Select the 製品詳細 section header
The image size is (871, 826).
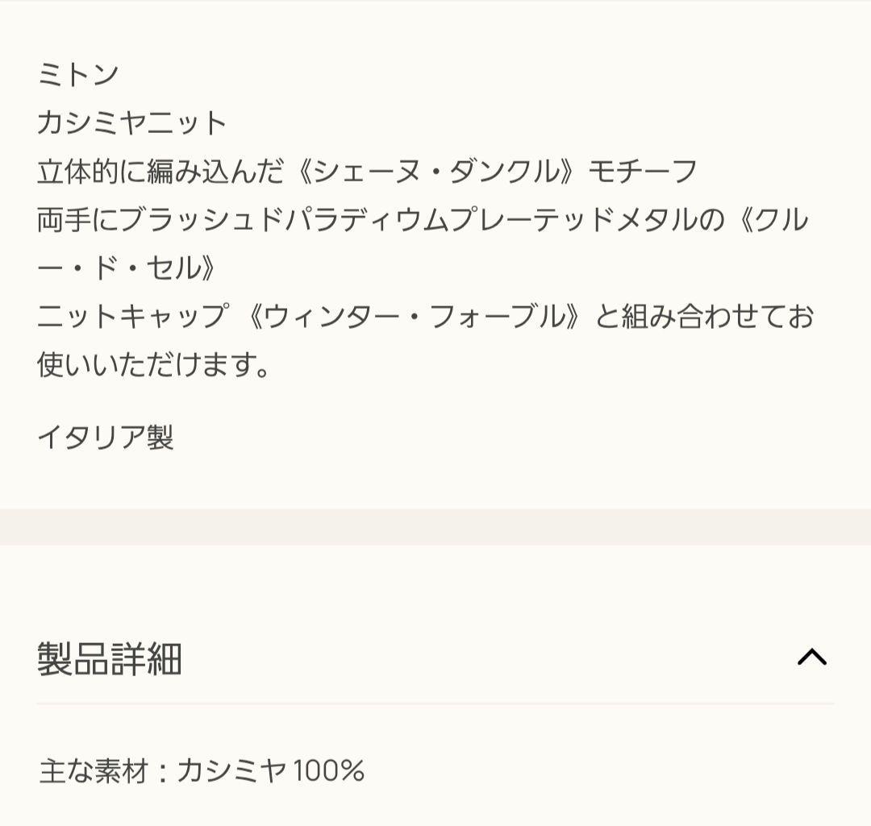coord(109,658)
